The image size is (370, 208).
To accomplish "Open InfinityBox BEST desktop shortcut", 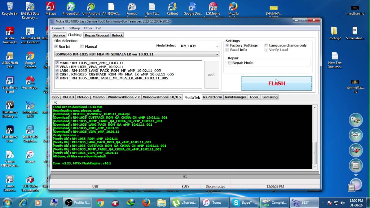I will [30, 109].
